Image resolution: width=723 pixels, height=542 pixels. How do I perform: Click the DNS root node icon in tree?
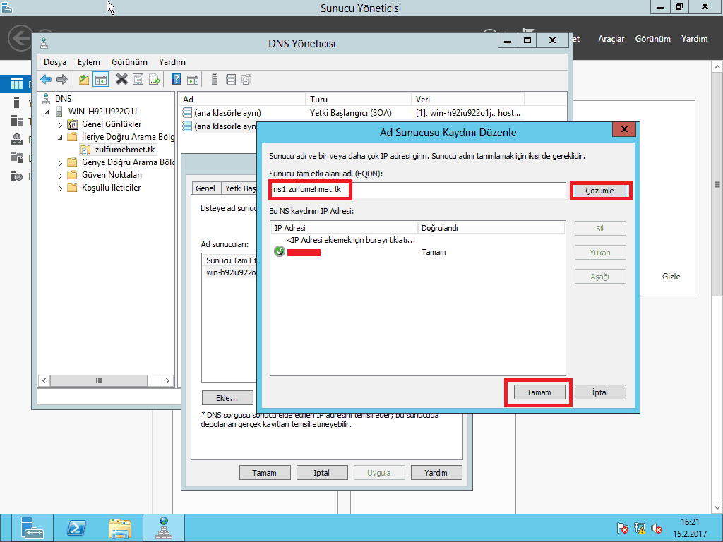[46, 98]
